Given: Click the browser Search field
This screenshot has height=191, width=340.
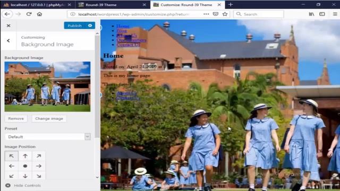Looking at the screenshot, I should 259,14.
